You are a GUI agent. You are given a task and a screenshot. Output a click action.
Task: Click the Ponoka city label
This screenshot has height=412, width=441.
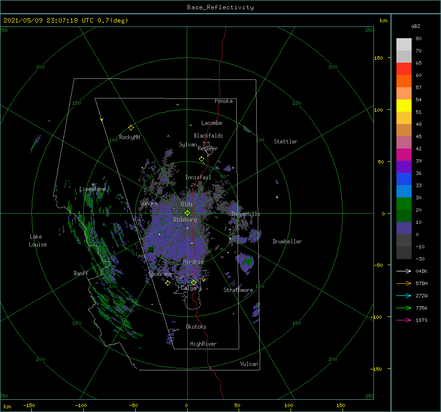(223, 101)
